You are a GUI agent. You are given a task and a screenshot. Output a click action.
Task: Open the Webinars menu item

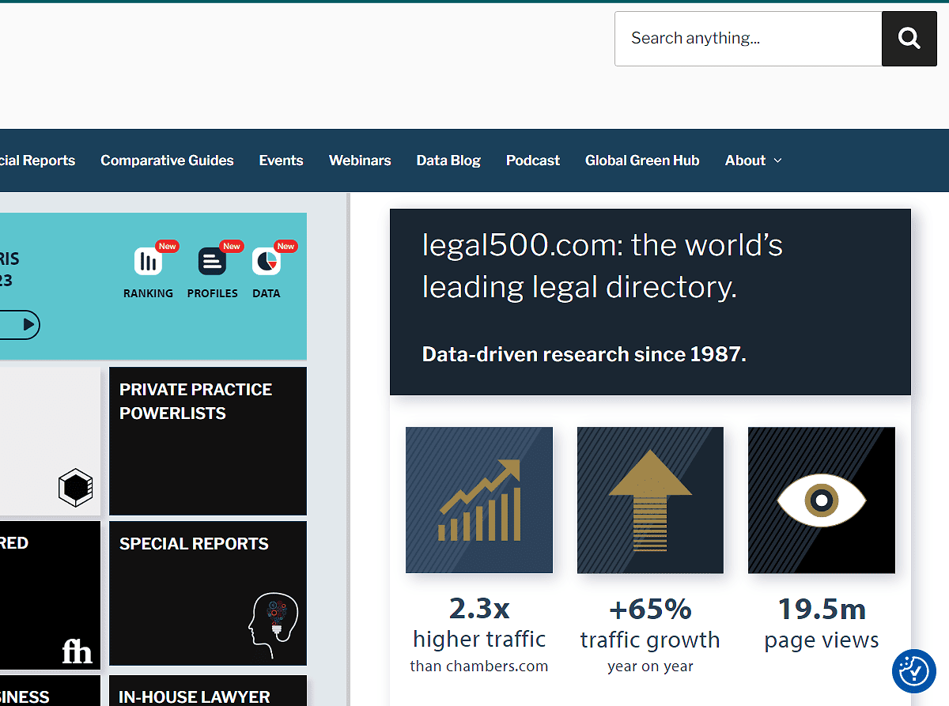pos(360,160)
